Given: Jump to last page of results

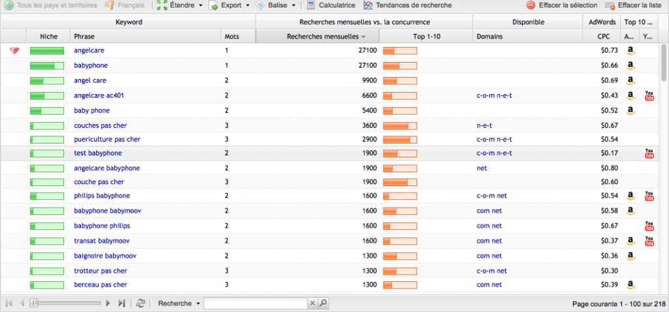Looking at the screenshot, I should pyautogui.click(x=122, y=303).
